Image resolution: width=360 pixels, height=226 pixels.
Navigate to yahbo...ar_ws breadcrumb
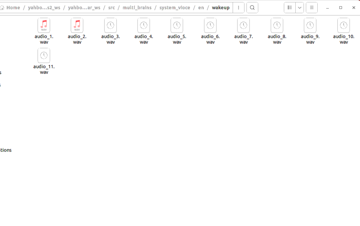[x=84, y=7]
